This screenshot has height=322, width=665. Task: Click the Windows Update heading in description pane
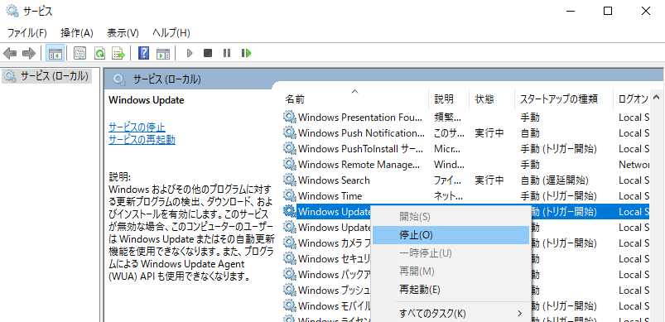tap(147, 100)
